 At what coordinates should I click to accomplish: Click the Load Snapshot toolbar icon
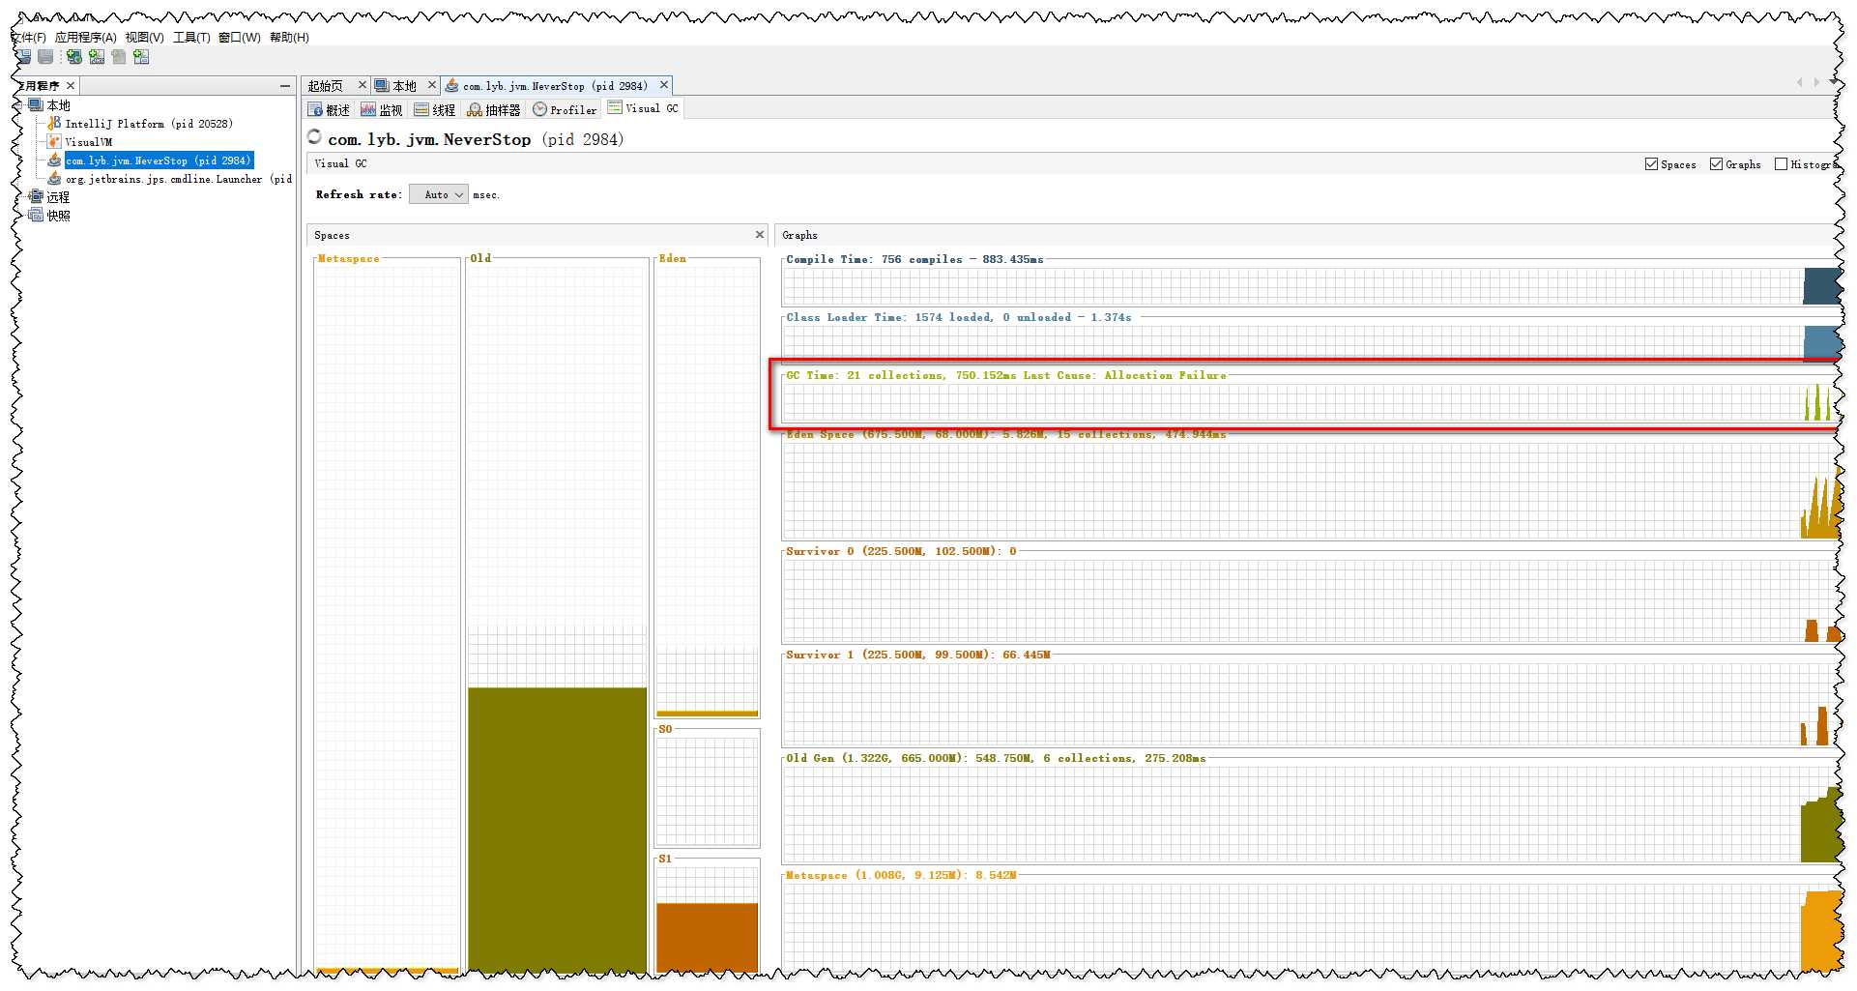tap(23, 57)
